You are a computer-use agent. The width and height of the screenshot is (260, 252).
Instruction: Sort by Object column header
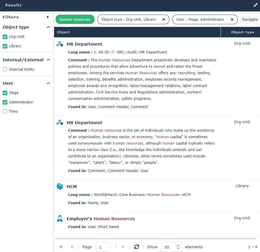pos(63,32)
